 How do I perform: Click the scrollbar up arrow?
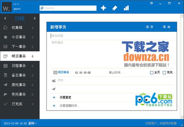point(182,16)
